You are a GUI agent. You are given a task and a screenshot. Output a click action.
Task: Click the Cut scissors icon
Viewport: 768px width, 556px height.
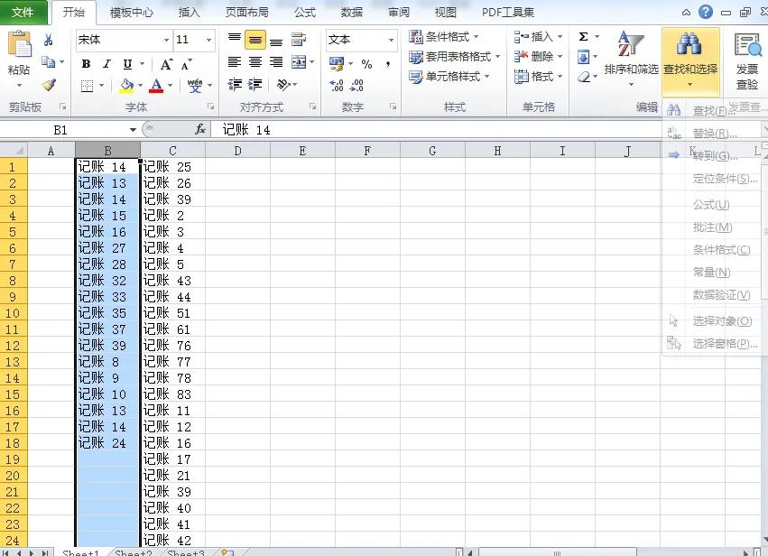coord(48,40)
